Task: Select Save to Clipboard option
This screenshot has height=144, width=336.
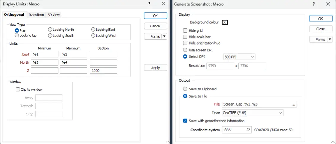Action: point(185,89)
